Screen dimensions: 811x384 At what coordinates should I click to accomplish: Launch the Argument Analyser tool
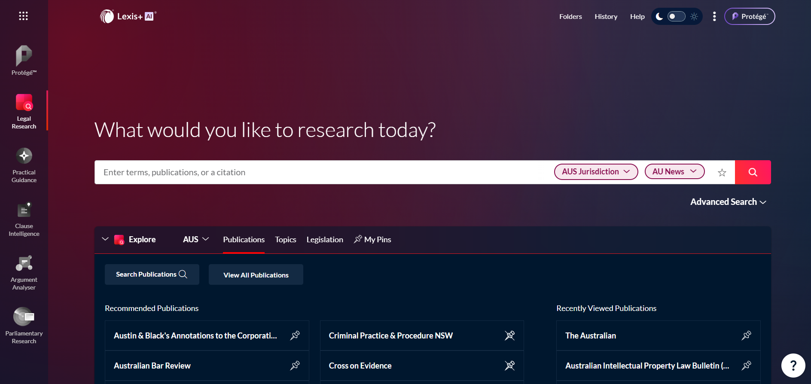pyautogui.click(x=24, y=273)
